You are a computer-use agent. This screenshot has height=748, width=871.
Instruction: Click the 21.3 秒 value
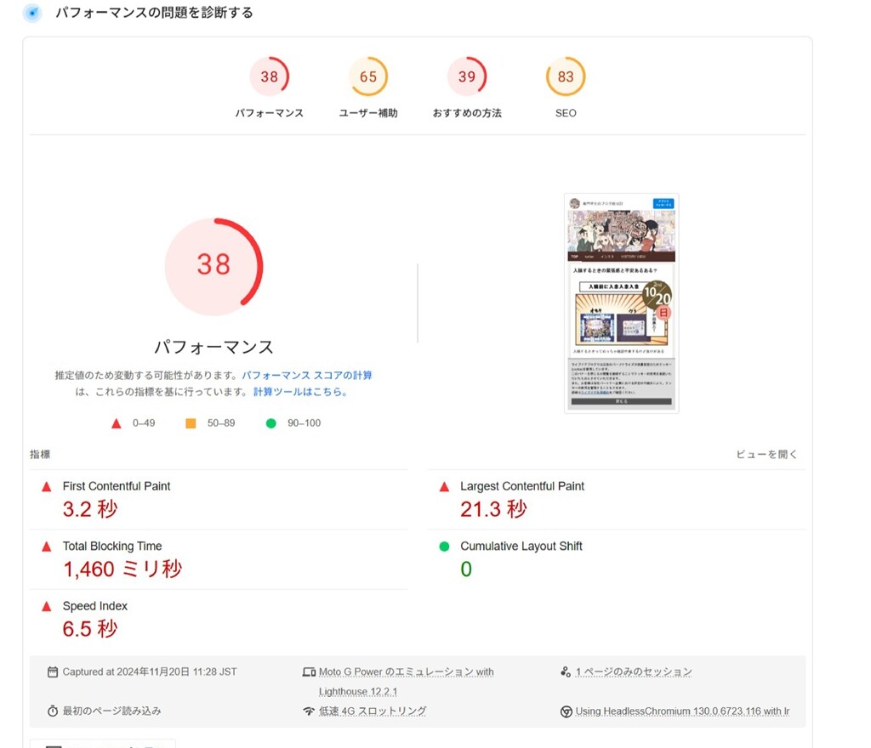click(493, 509)
